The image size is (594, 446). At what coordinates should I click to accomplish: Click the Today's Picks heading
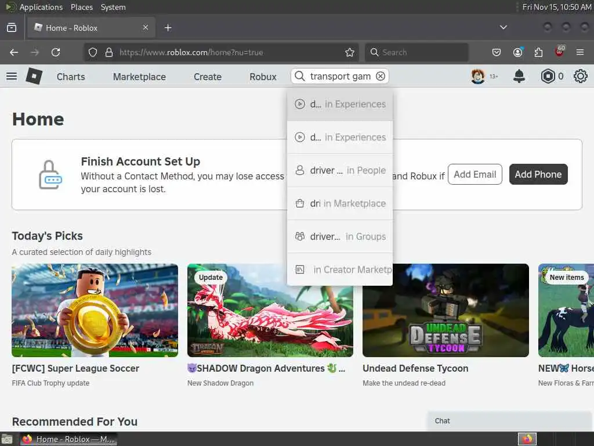48,236
